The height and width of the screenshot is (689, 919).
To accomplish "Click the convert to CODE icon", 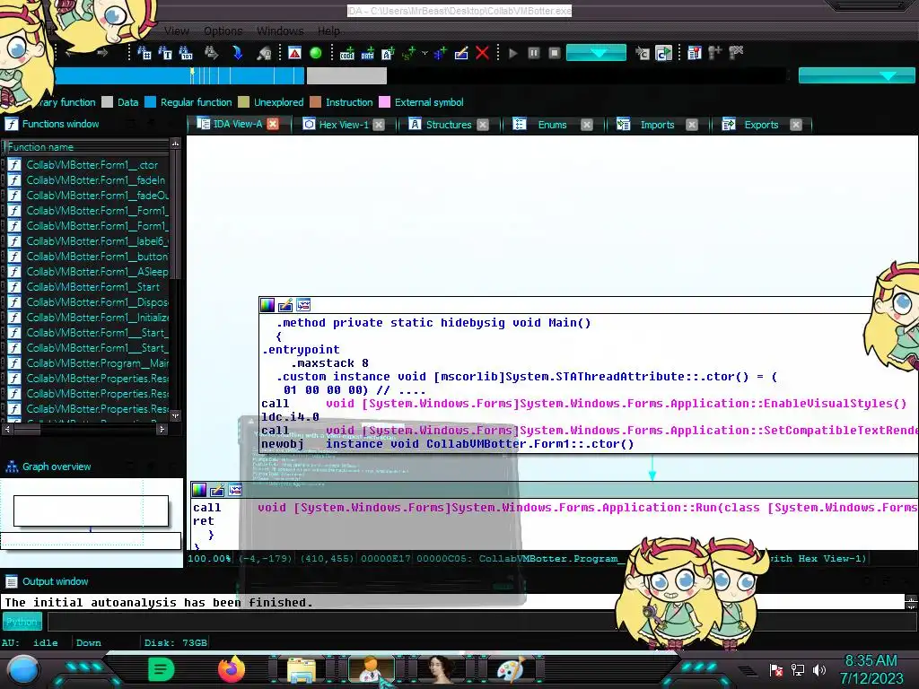I will [347, 53].
